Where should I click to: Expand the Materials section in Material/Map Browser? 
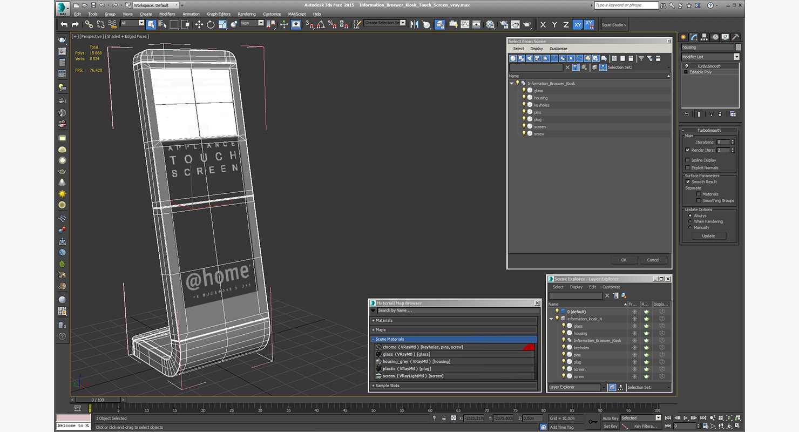453,320
